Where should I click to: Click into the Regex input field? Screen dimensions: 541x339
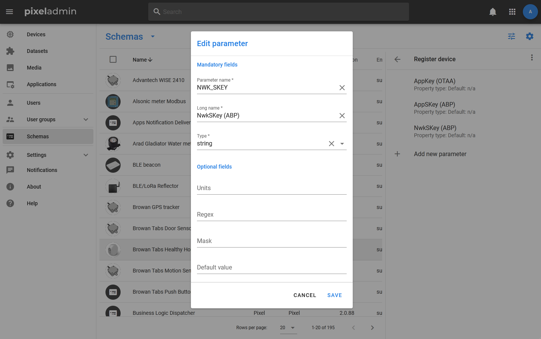[x=271, y=215]
